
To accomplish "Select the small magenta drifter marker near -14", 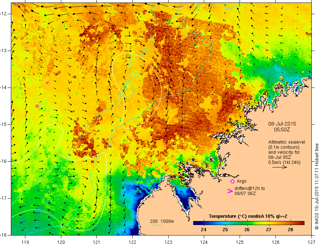I will [47, 82].
